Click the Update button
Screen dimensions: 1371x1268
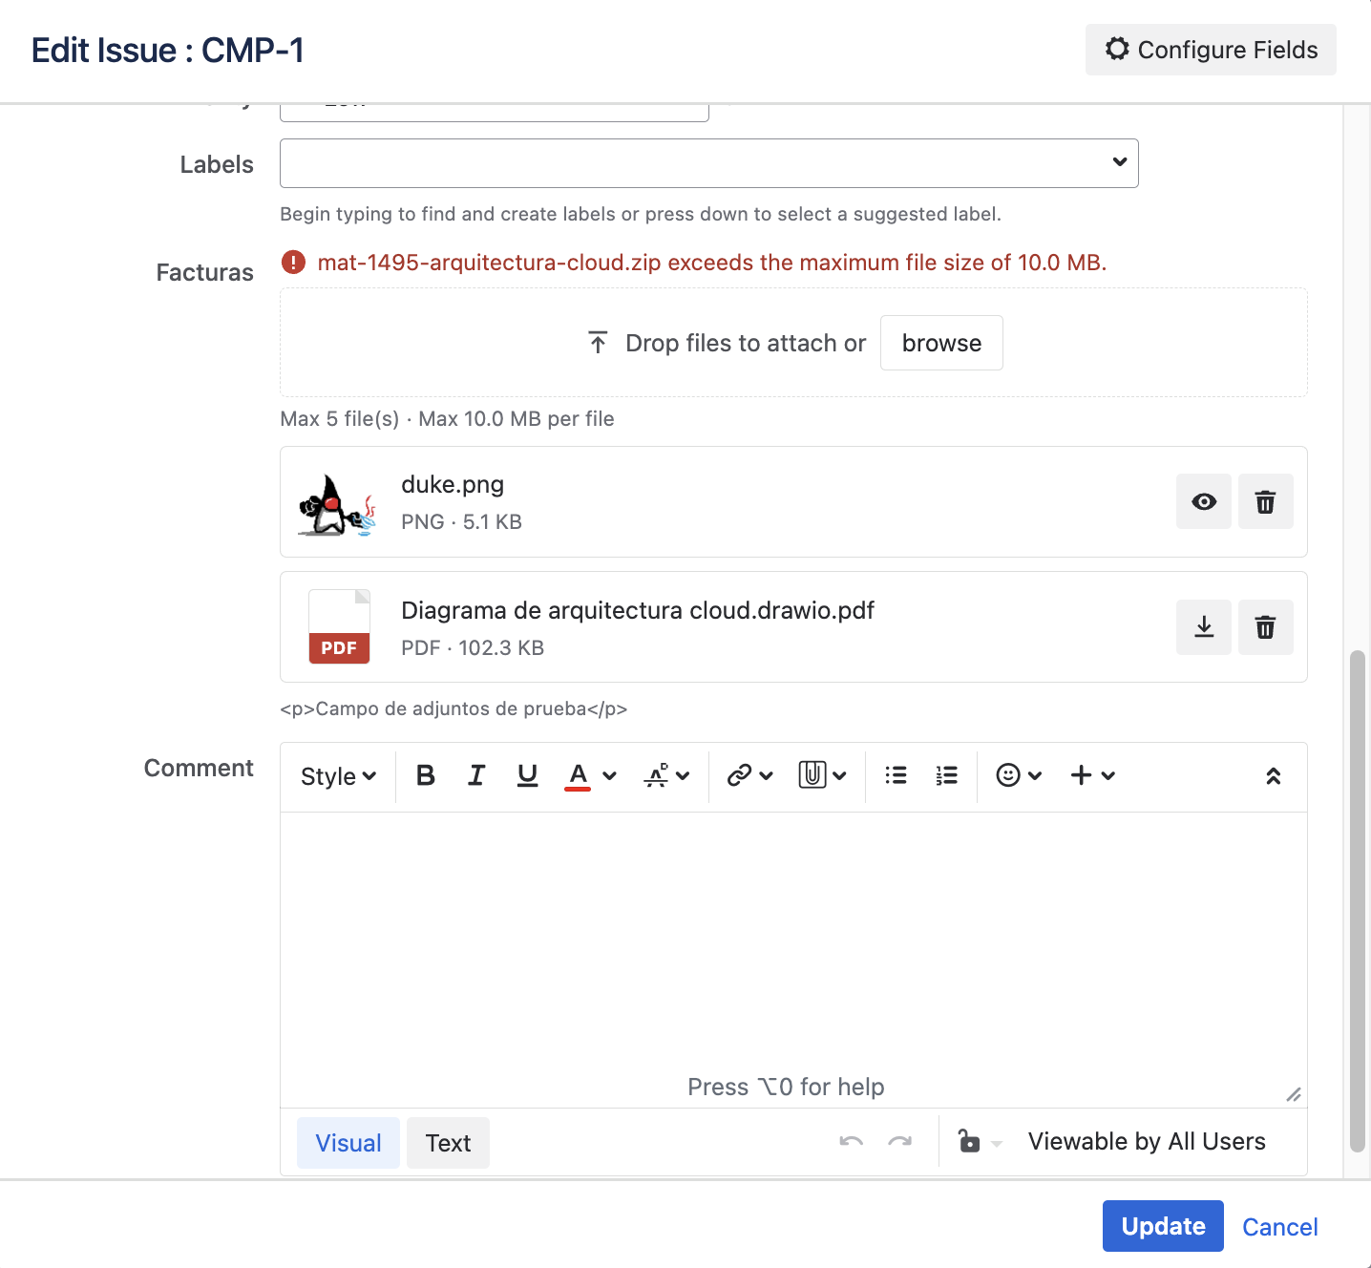(x=1163, y=1226)
